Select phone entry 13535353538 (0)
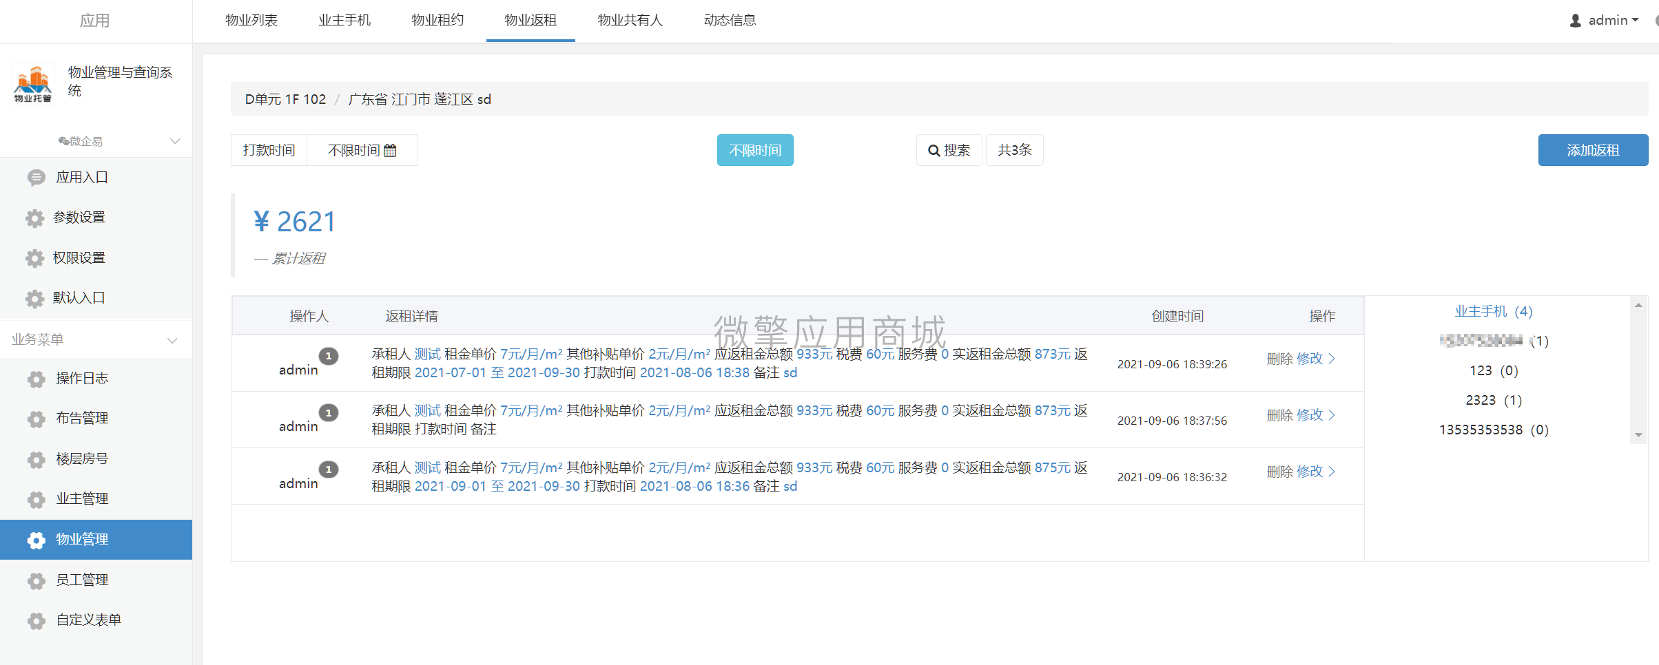 coord(1494,430)
